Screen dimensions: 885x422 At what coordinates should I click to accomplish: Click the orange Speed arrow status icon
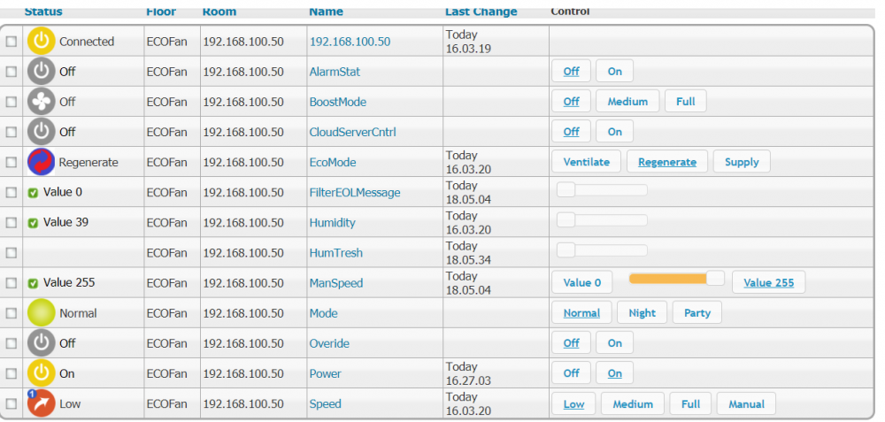(x=41, y=403)
